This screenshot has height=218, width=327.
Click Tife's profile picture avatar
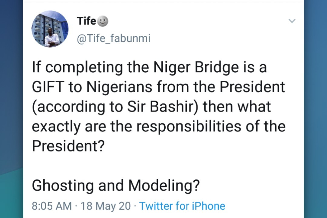[x=50, y=29]
